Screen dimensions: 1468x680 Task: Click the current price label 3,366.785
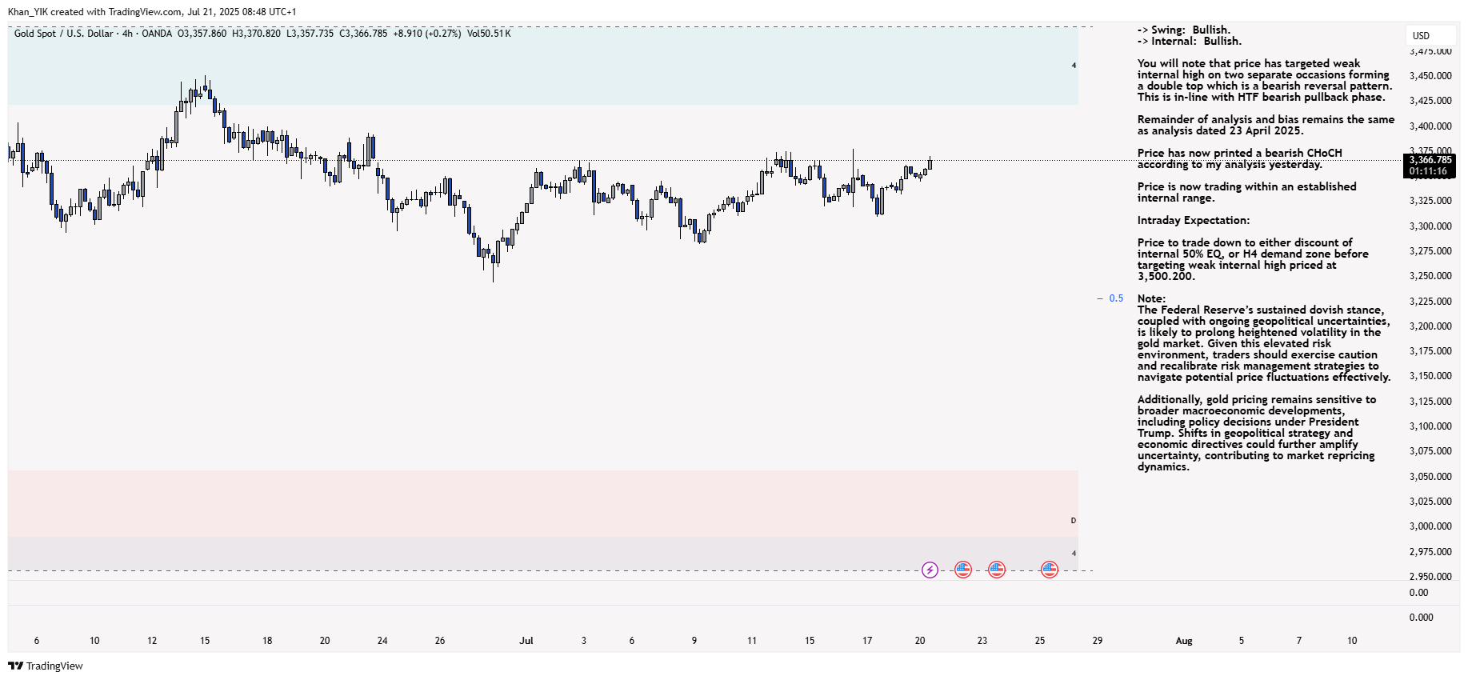coord(1430,160)
